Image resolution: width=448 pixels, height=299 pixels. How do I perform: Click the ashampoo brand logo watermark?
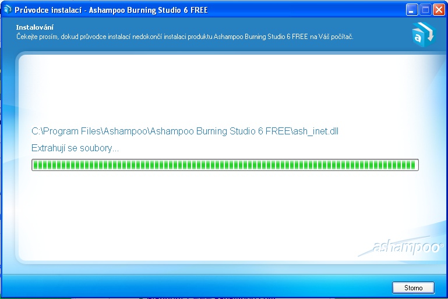coord(401,247)
